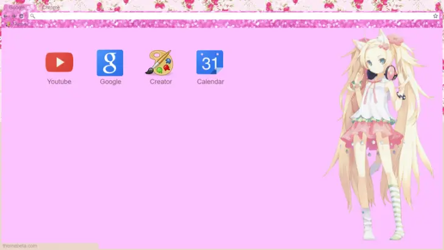Click the Google text label under icon

(110, 82)
